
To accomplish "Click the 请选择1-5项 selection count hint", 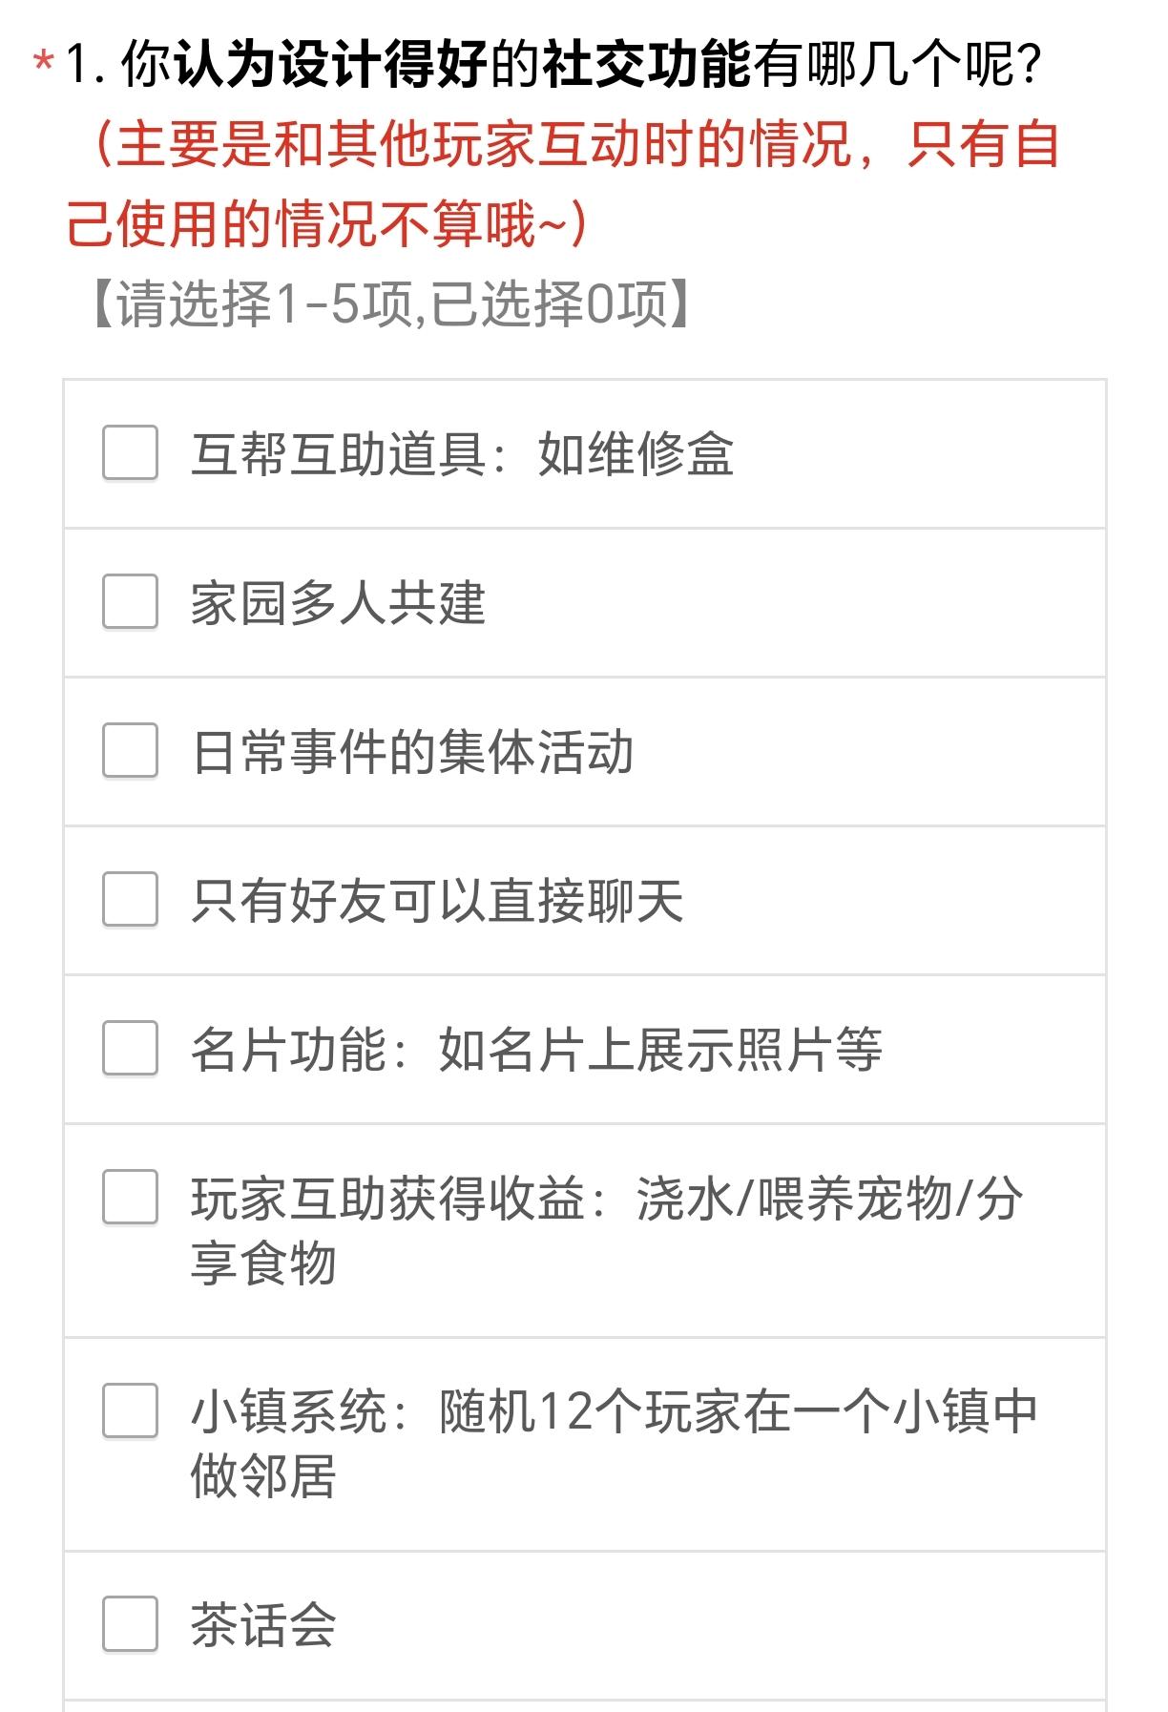I will pyautogui.click(x=391, y=304).
